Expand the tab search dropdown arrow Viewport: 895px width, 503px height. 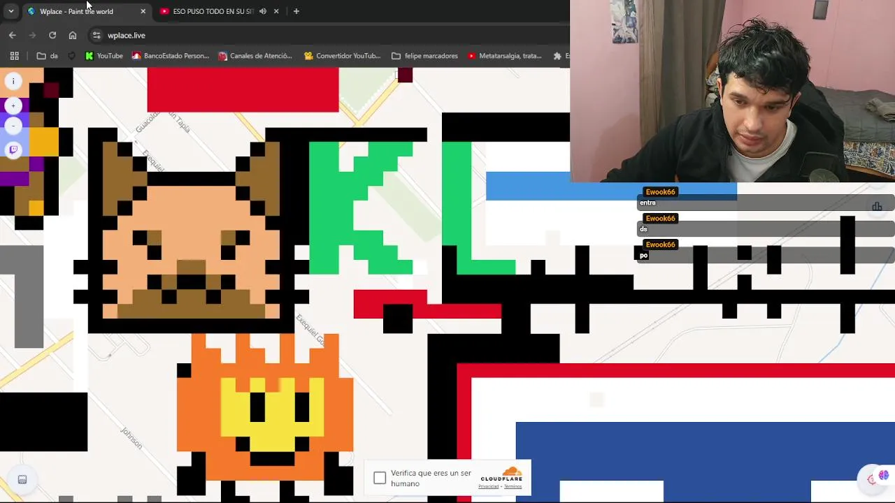[x=10, y=11]
